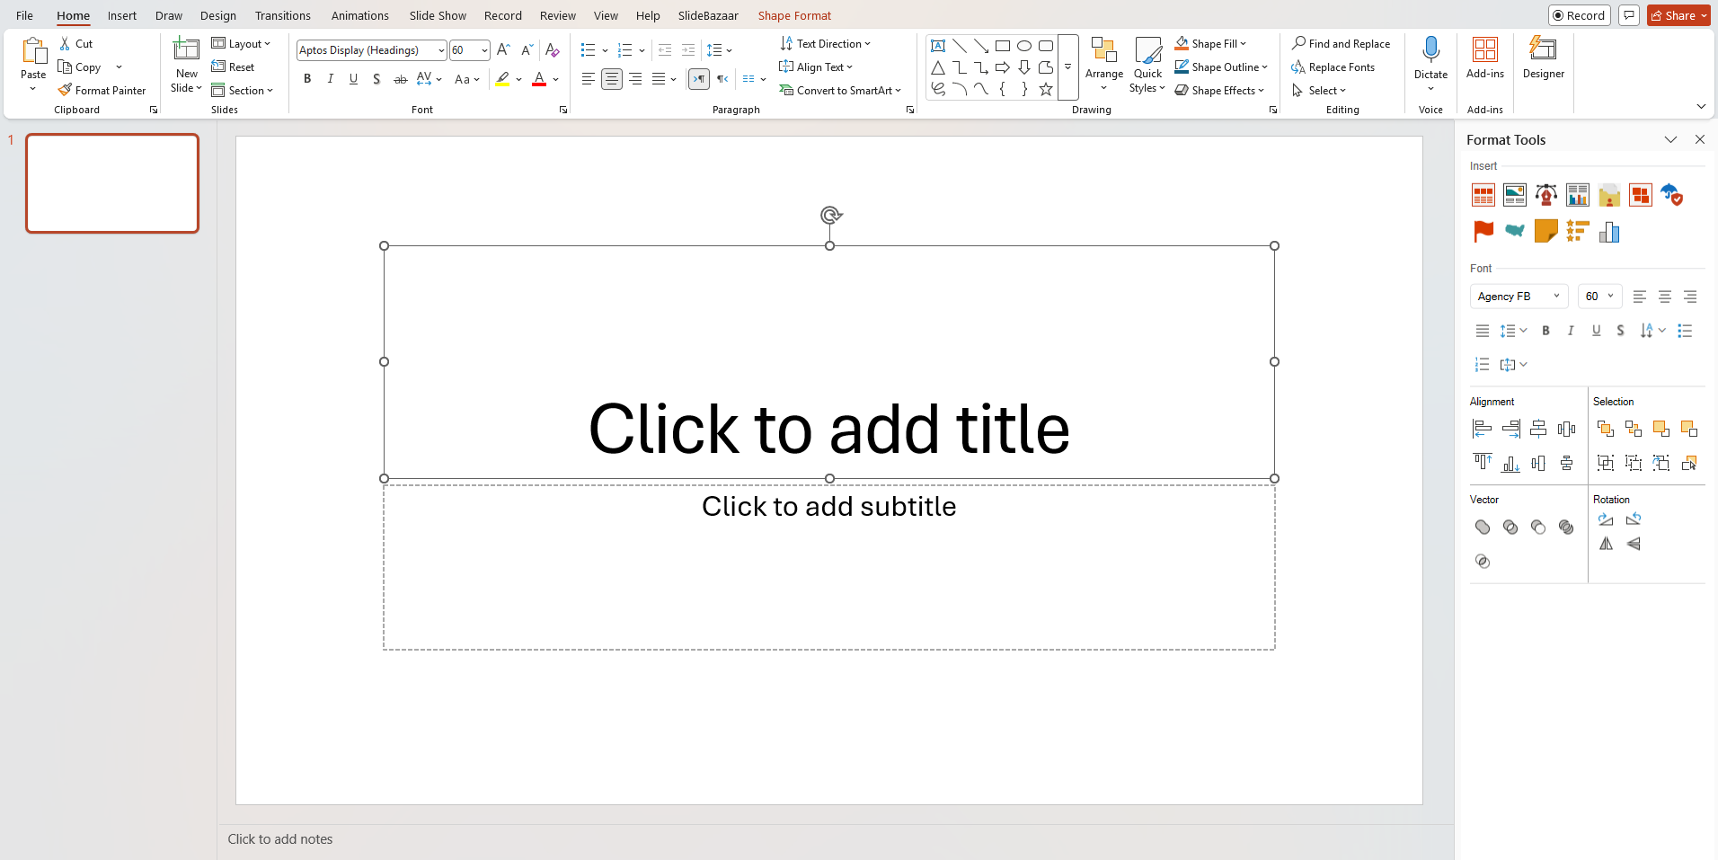Screen dimensions: 1718x860
Task: Click the Share button
Action: point(1678,15)
